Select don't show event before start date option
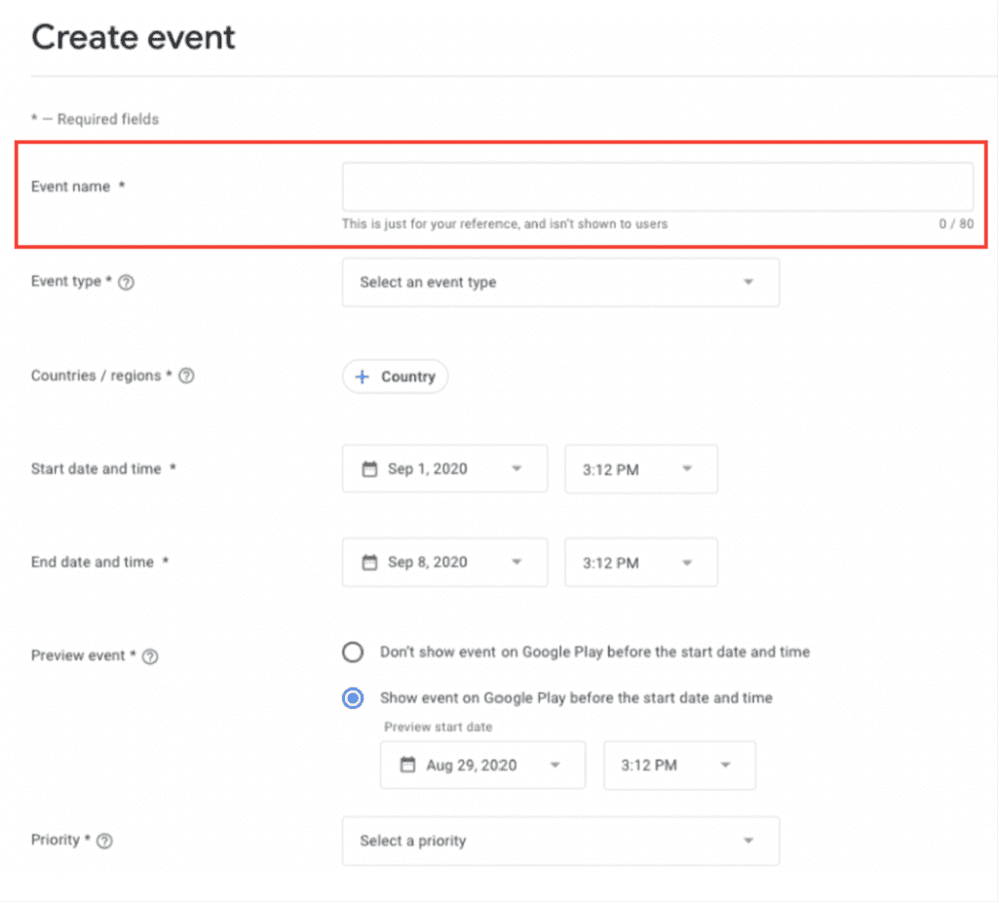The image size is (998, 902). (353, 651)
